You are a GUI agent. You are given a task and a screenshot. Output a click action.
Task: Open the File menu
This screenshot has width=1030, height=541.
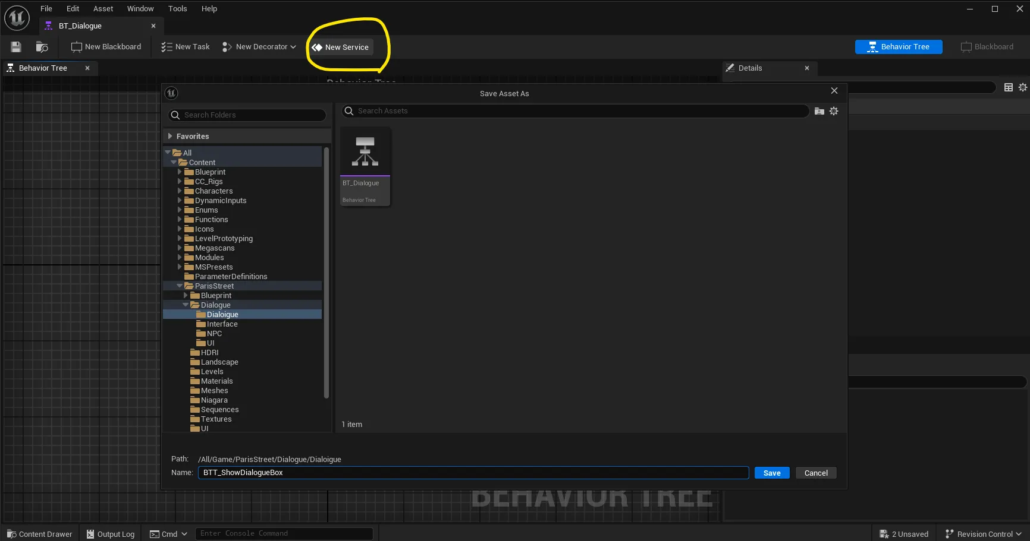(x=46, y=9)
